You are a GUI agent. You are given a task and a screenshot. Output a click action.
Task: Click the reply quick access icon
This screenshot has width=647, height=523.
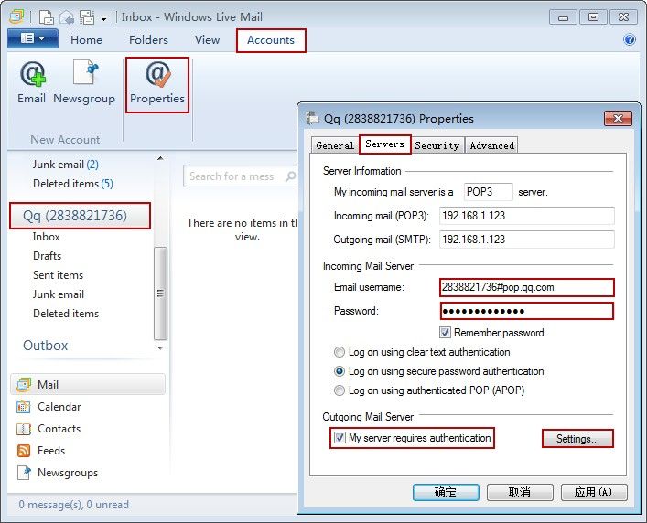point(67,17)
